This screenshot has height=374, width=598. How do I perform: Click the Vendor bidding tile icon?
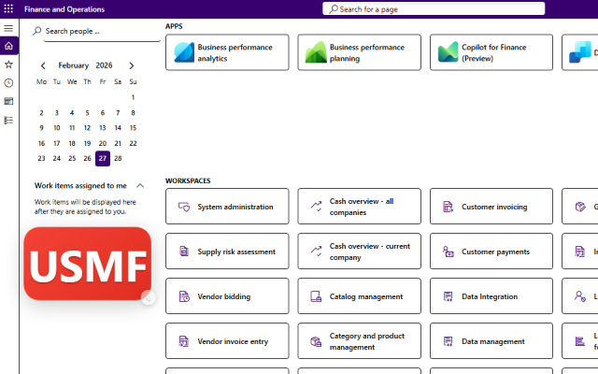(x=184, y=296)
